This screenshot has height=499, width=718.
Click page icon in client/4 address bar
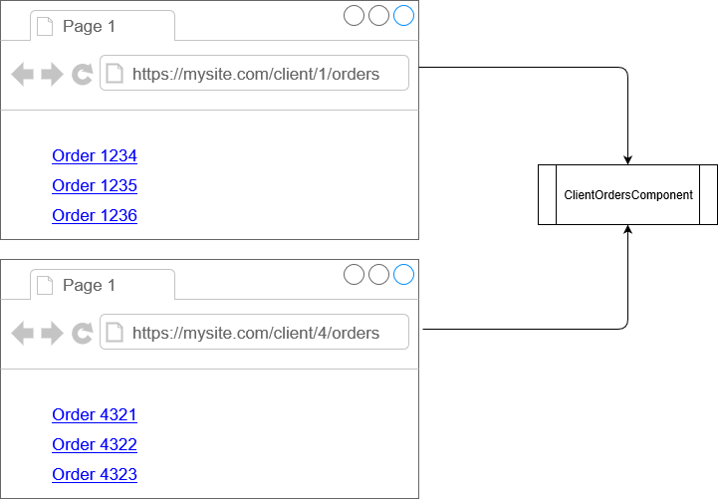115,333
